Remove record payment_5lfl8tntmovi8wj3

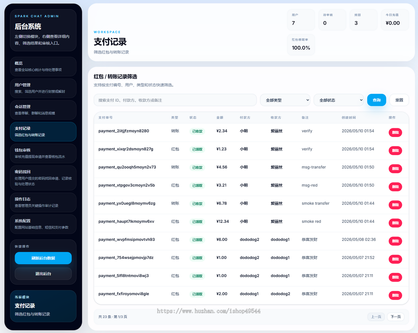(x=395, y=277)
